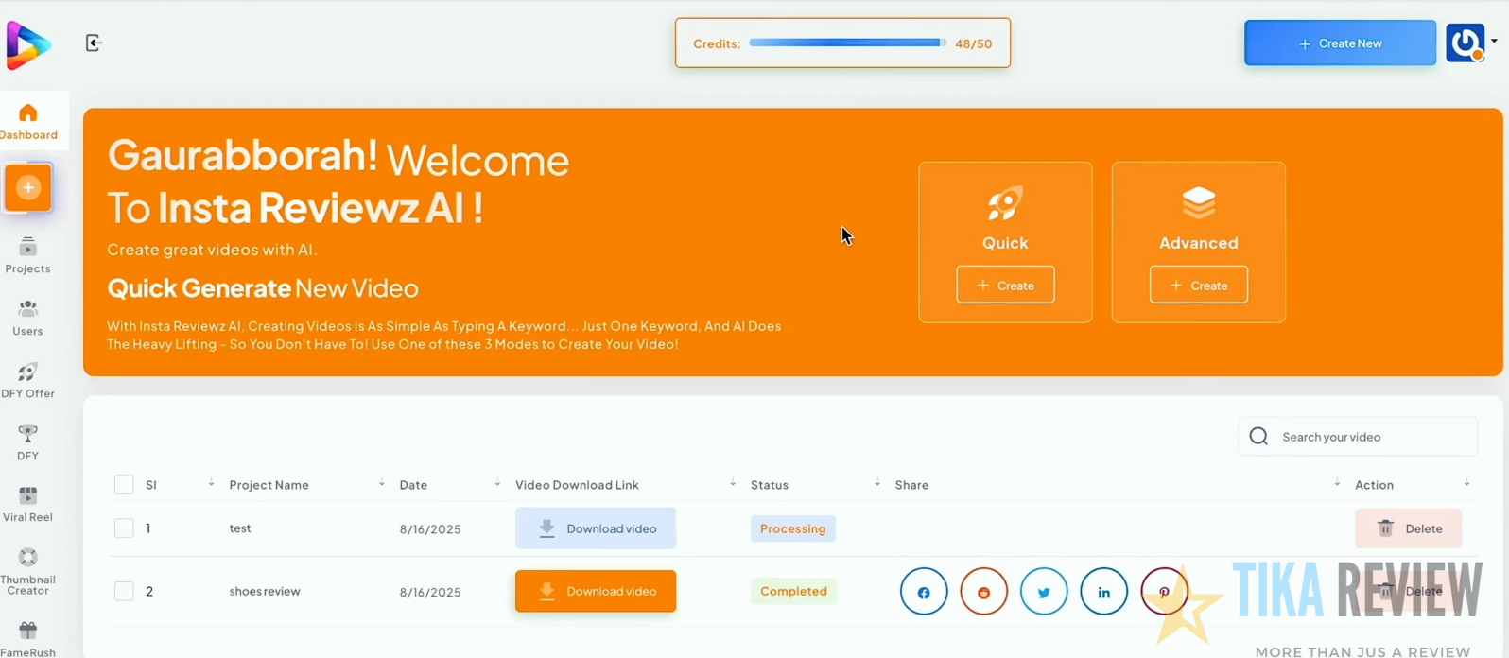Click the project name 'test'

(x=240, y=528)
